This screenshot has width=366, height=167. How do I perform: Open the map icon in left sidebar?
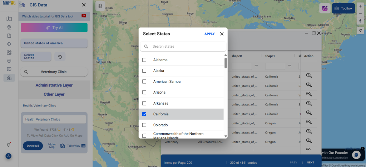(9, 19)
